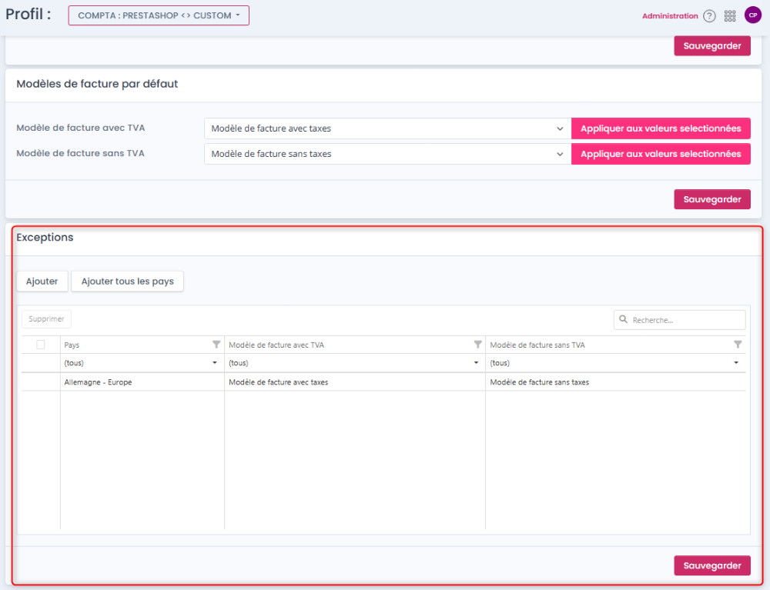This screenshot has height=590, width=770.
Task: Apply sans TVA model to selected values
Action: point(661,154)
